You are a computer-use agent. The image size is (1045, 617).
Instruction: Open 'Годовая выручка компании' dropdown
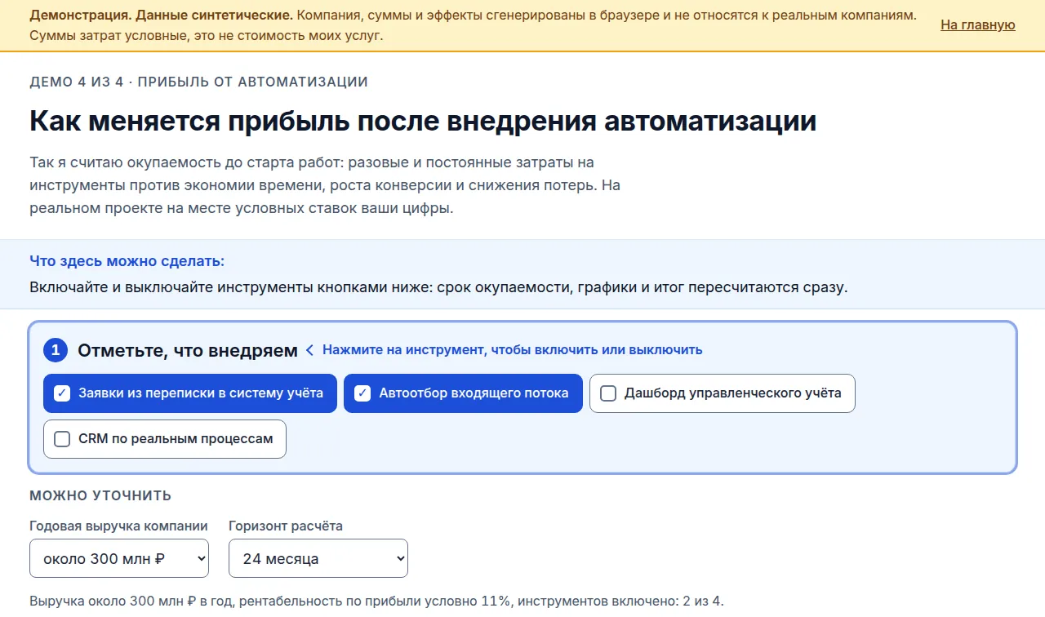pyautogui.click(x=119, y=559)
